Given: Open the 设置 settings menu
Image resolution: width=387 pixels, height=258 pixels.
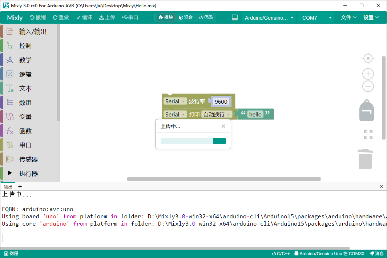Looking at the screenshot, I should pos(371,17).
